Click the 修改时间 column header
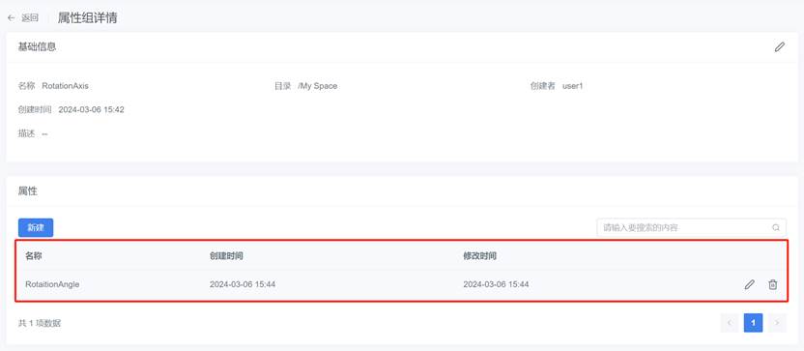804x351 pixels. pyautogui.click(x=479, y=255)
